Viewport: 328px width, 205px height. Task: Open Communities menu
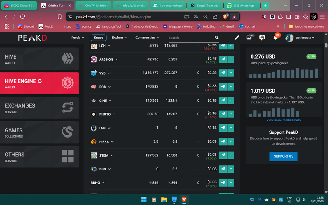(147, 38)
